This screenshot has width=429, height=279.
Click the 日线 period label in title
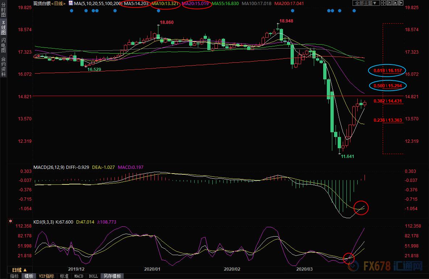click(x=58, y=4)
